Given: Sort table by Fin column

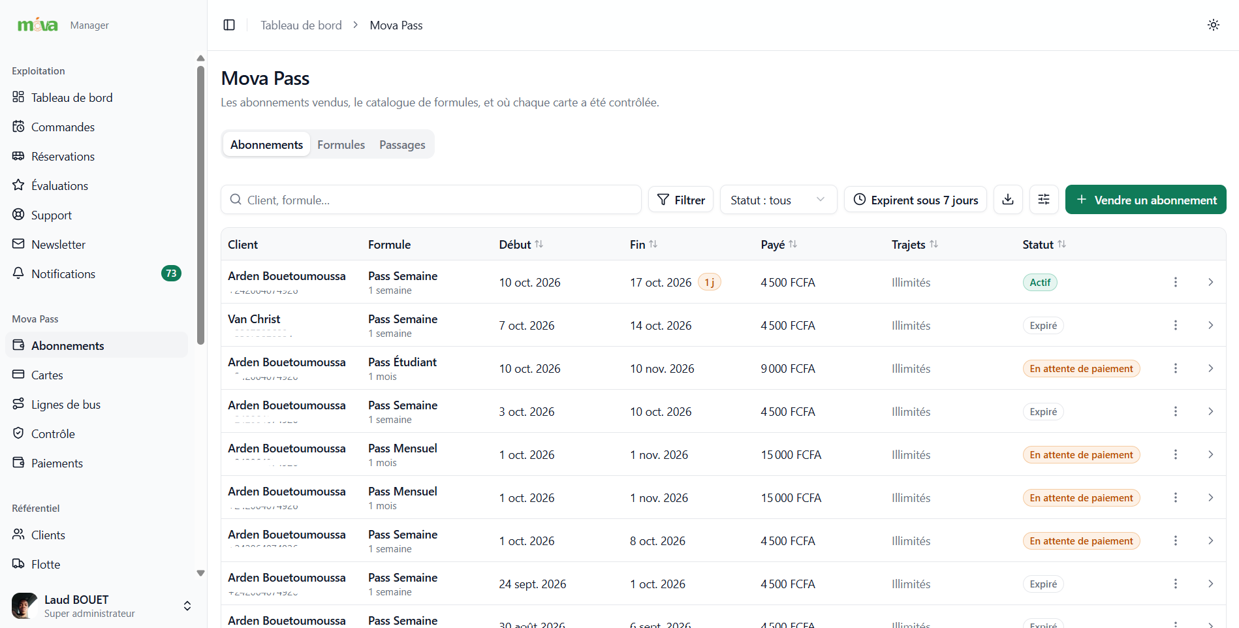Looking at the screenshot, I should coord(644,244).
